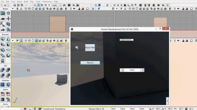Toggle scale snapping checkbox next to 5%
The image size is (197, 110).
pos(180,109)
